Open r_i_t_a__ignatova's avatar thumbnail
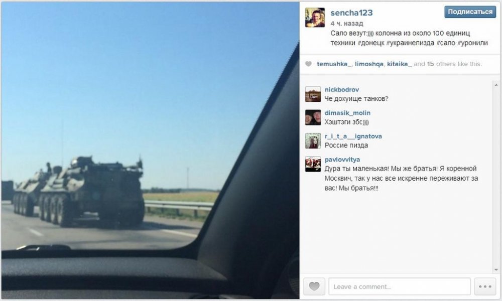The height and width of the screenshot is (301, 502). click(x=313, y=141)
